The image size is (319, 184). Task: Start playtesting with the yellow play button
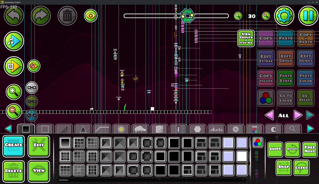(14, 66)
